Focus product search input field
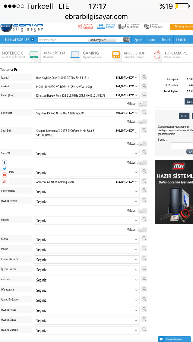Viewport: 193px width, 342px height. (63, 40)
